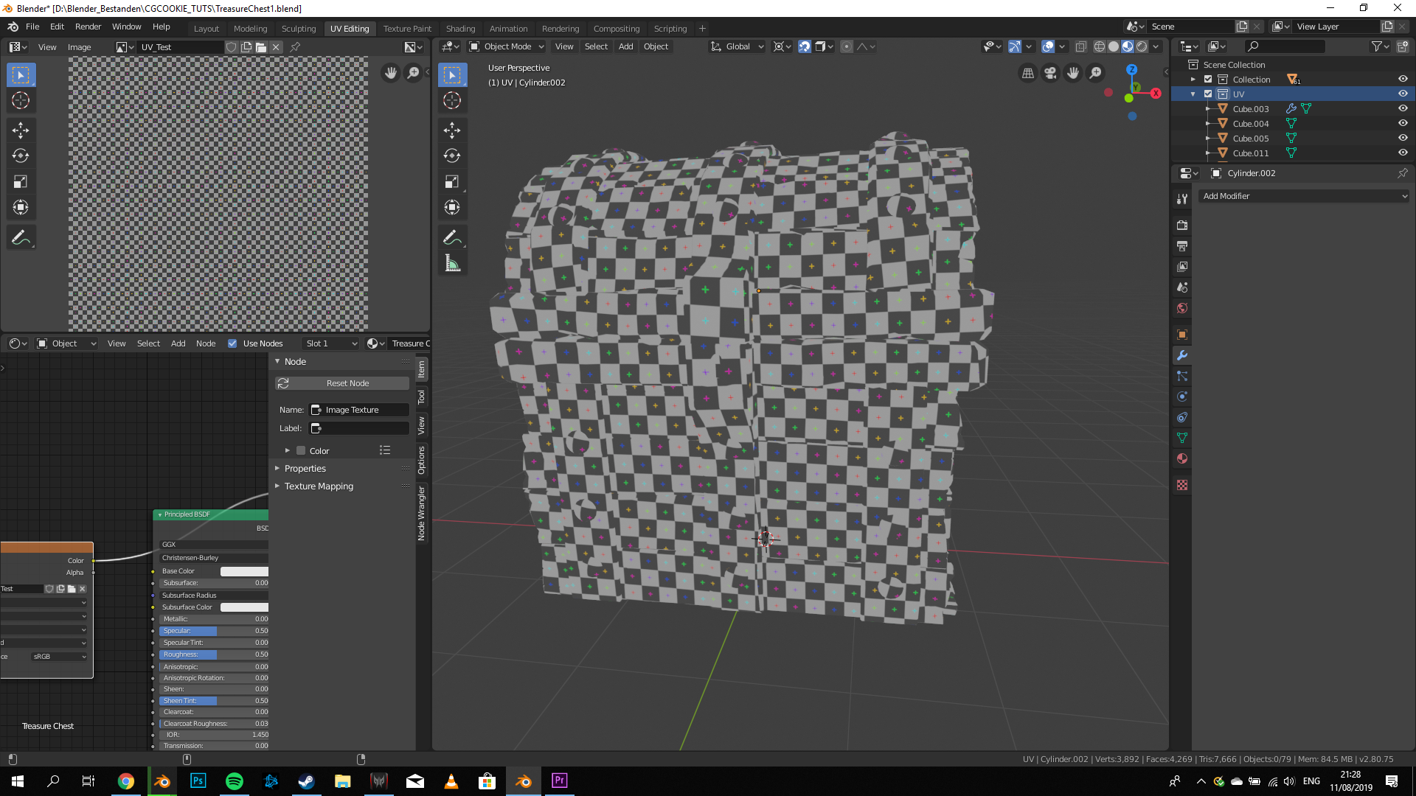The height and width of the screenshot is (796, 1416).
Task: Open the Object Mode dropdown
Action: click(507, 46)
